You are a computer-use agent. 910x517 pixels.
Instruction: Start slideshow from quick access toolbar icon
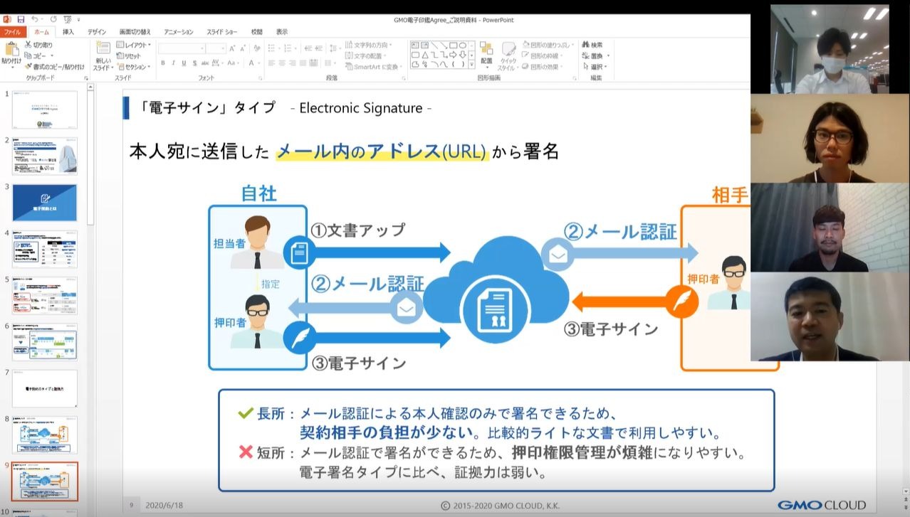[x=68, y=19]
